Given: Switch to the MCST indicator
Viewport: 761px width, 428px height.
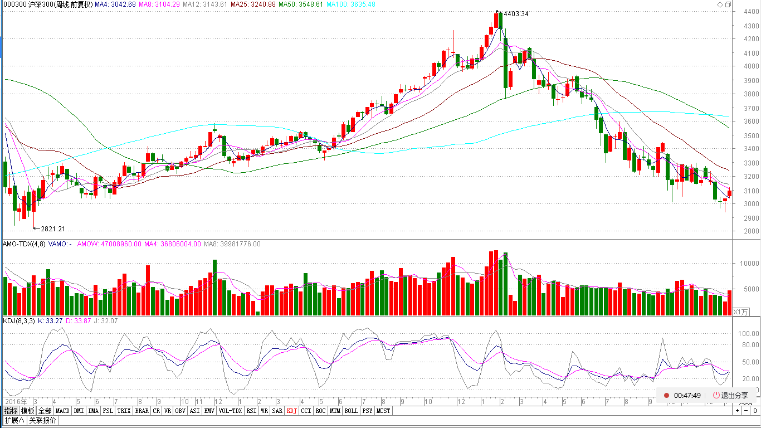Looking at the screenshot, I should 383,411.
